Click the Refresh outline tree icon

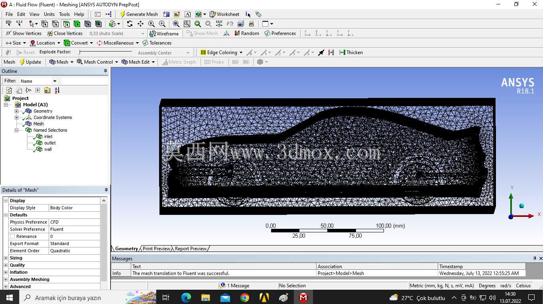9,90
